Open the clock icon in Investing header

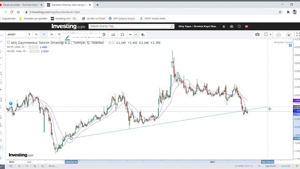239,26
